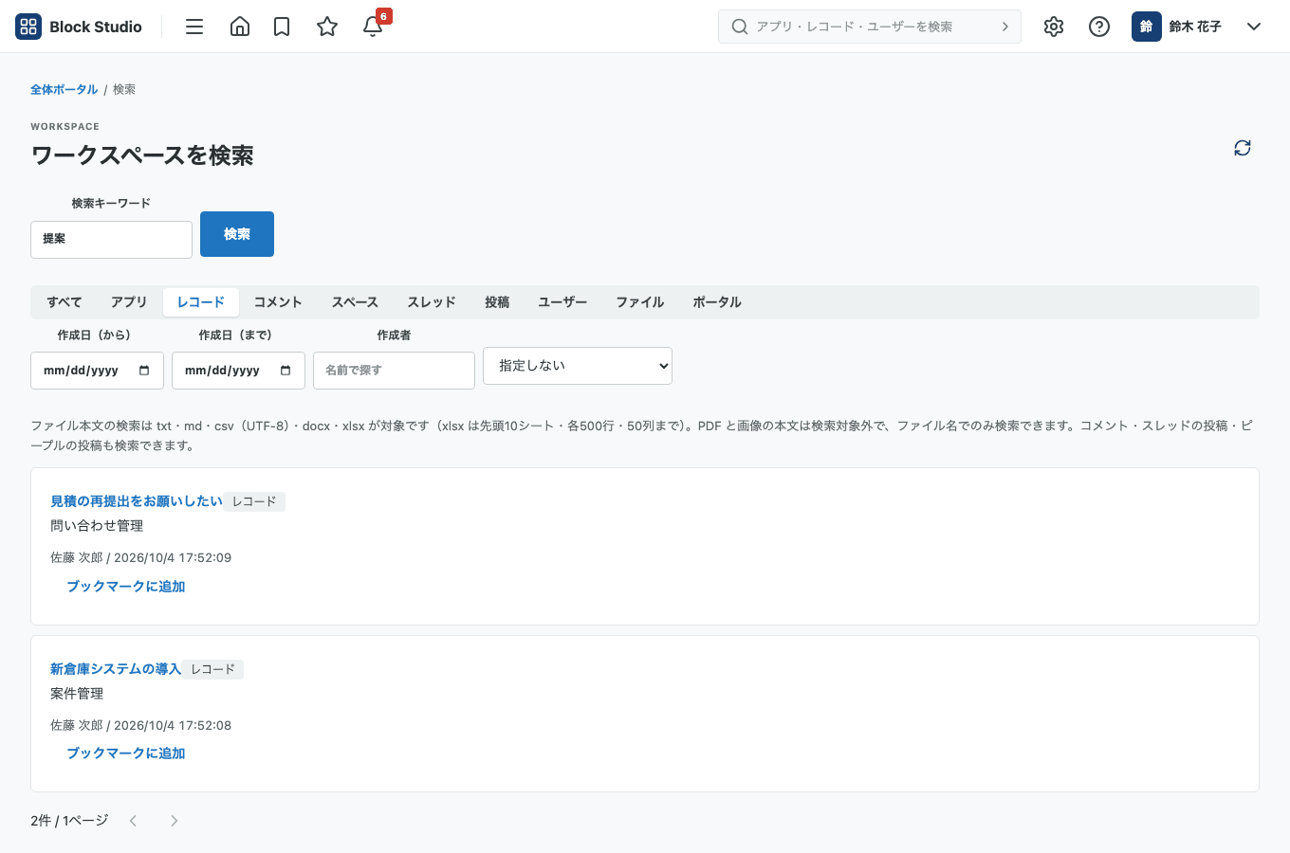
Task: Refresh the search page with reload icon
Action: point(1243,148)
